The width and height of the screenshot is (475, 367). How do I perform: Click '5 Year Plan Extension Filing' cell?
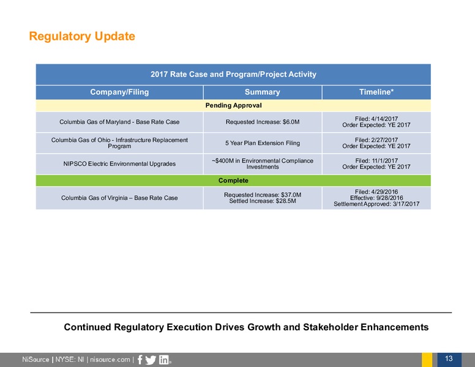pos(263,143)
